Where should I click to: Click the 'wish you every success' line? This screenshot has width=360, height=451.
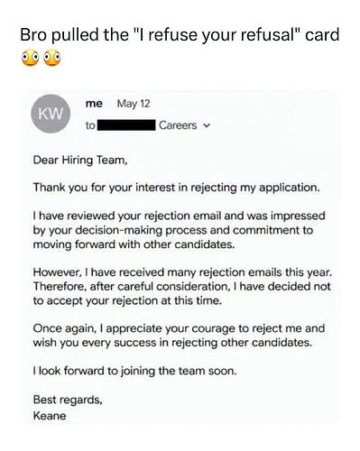tap(172, 343)
